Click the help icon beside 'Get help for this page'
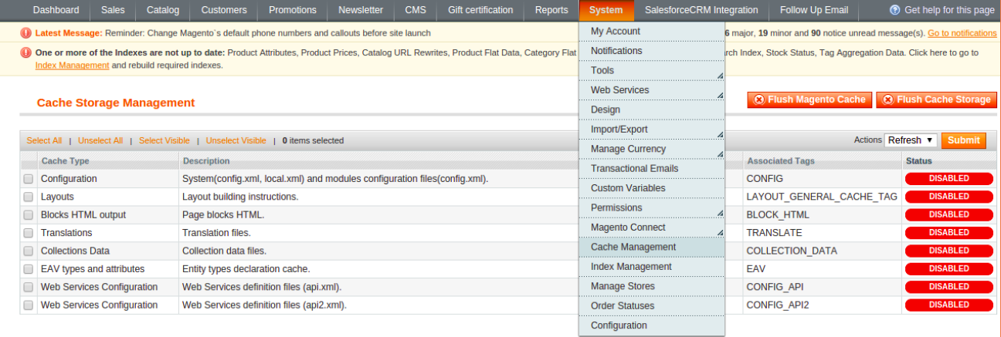1001x337 pixels. pos(894,10)
